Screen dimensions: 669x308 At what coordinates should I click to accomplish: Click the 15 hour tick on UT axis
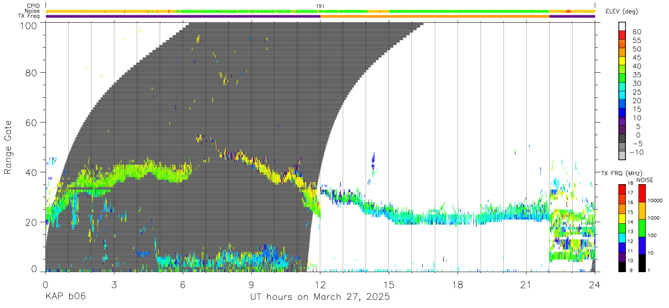coord(388,285)
